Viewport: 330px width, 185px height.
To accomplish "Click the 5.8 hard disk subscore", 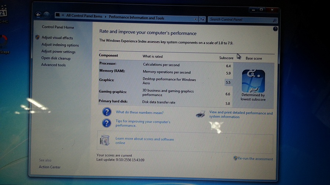I will pyautogui.click(x=227, y=103).
